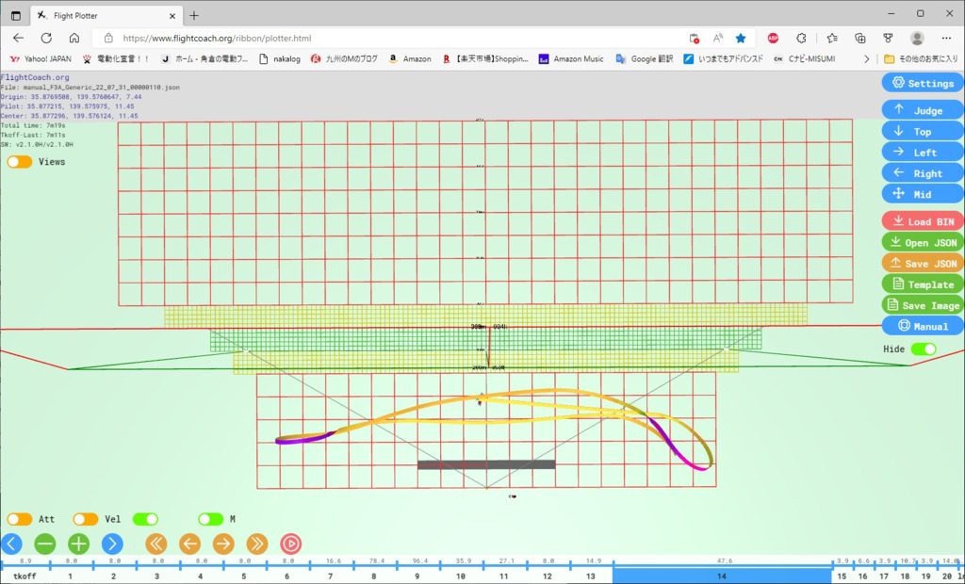
Task: Click the Open JSON button
Action: pyautogui.click(x=923, y=242)
